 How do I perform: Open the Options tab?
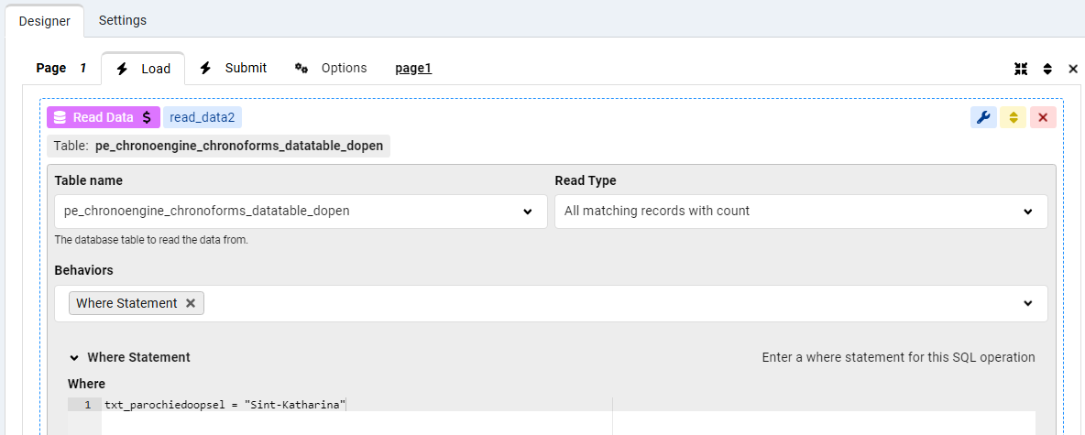tap(331, 68)
